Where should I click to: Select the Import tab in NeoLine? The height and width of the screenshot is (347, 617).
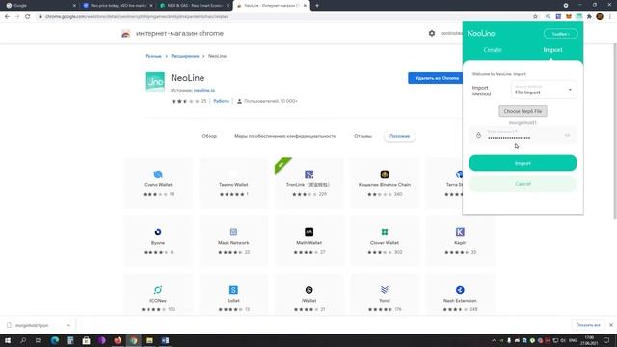[552, 50]
